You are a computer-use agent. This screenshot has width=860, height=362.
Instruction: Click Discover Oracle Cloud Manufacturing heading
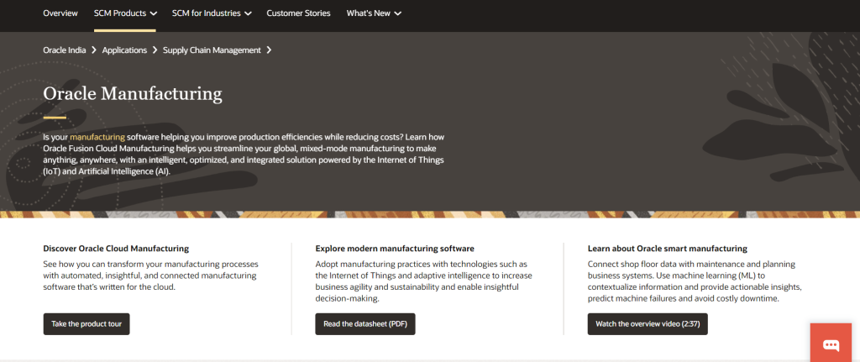pos(116,249)
